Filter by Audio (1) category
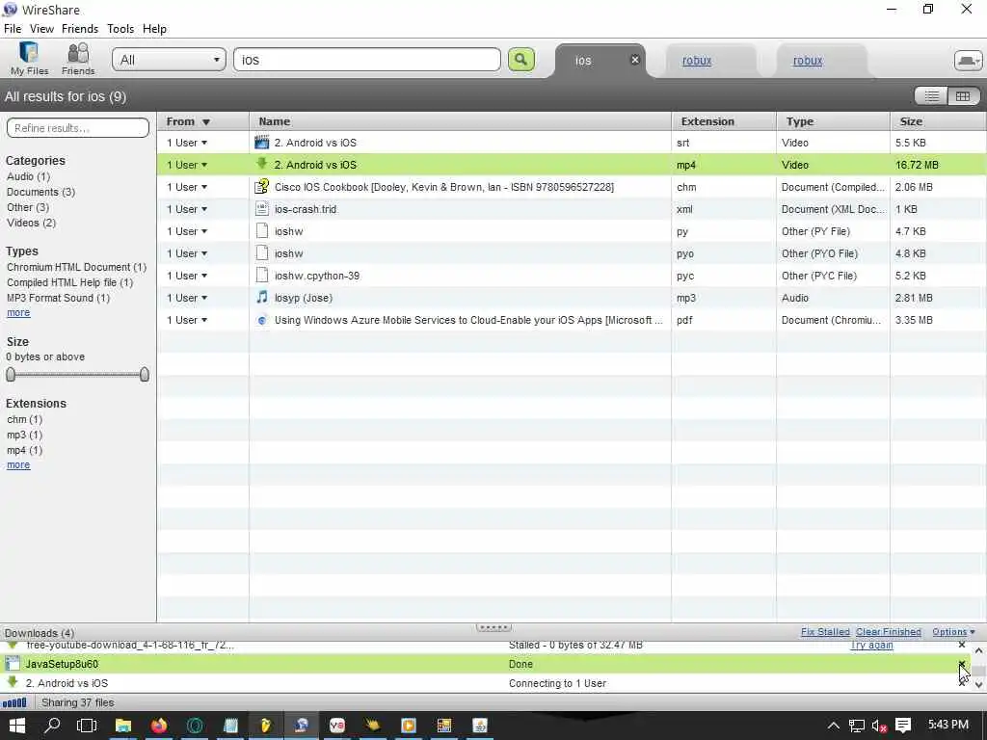Screen dimensions: 987x740 point(28,177)
